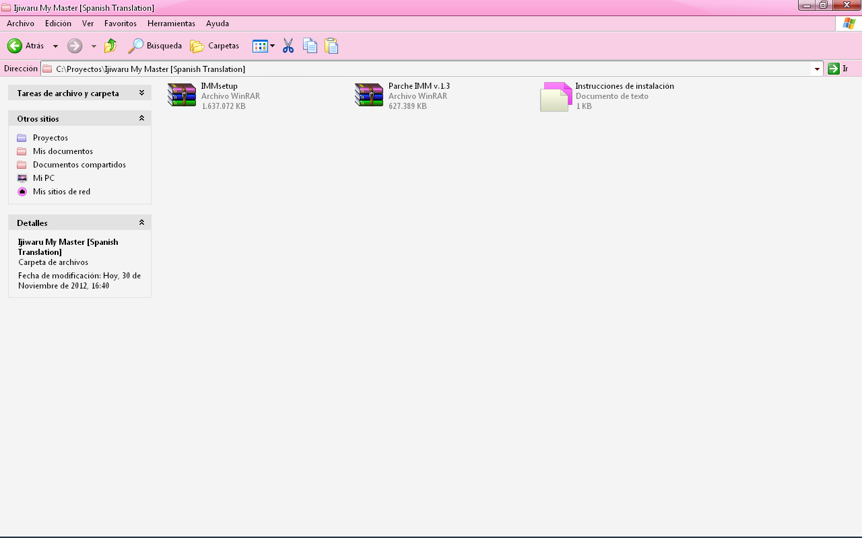This screenshot has height=538, width=862.
Task: Open the Favoritos menu
Action: [121, 24]
